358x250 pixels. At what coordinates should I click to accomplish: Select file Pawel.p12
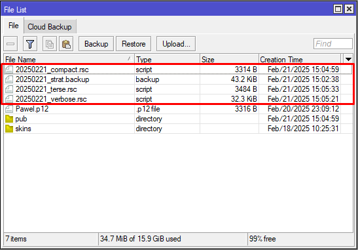[32, 109]
